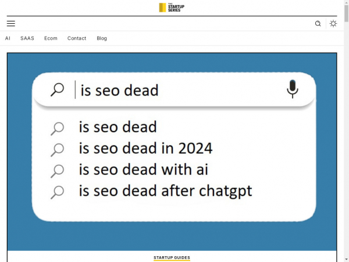Click the scrollbar up arrow

pos(346,2)
